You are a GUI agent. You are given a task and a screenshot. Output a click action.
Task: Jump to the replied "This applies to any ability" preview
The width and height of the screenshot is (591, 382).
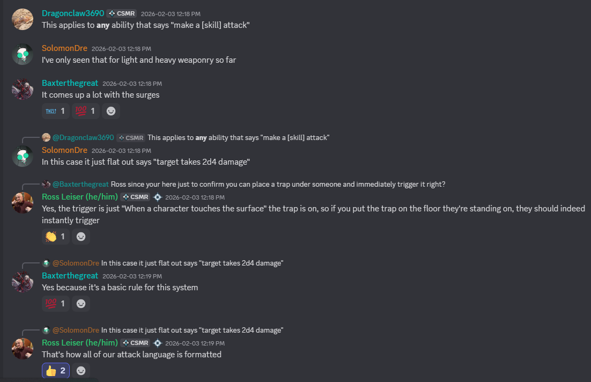[238, 137]
